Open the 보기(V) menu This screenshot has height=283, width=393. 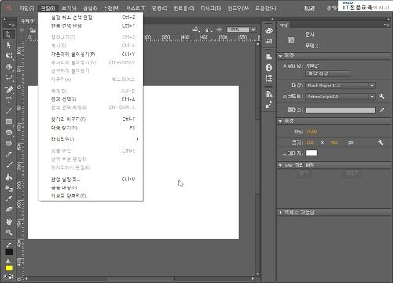click(69, 9)
